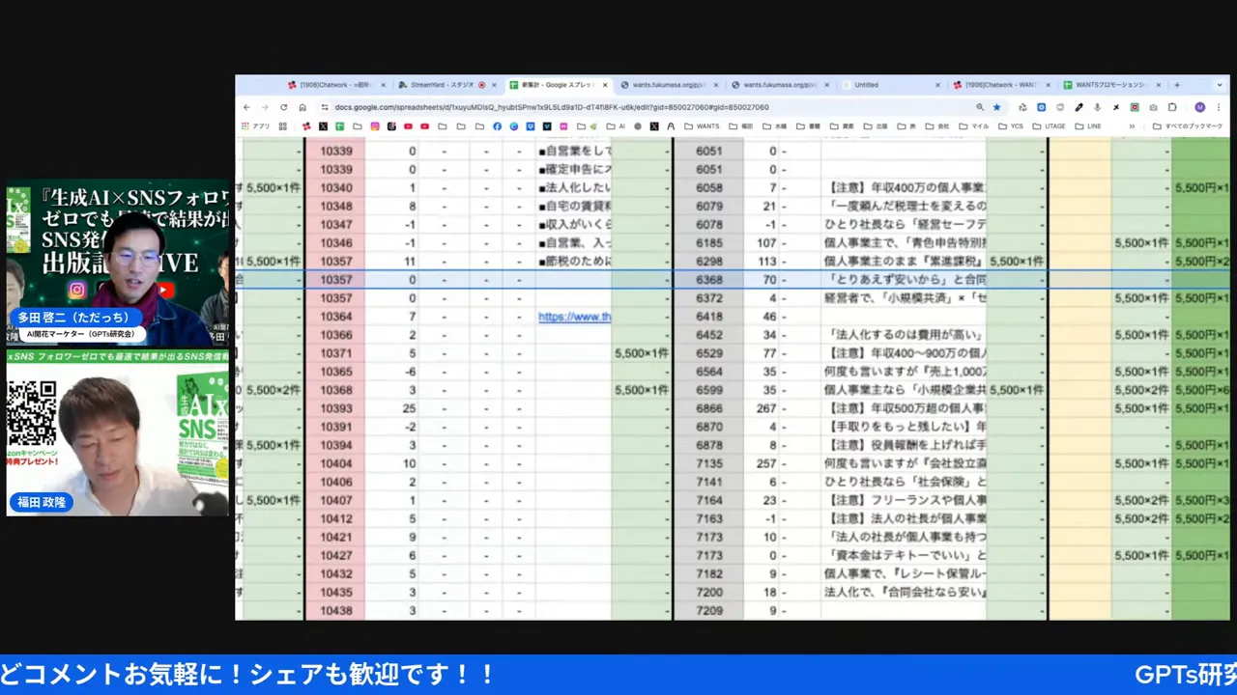
Task: Switch to the Untitled browser tab
Action: (867, 85)
